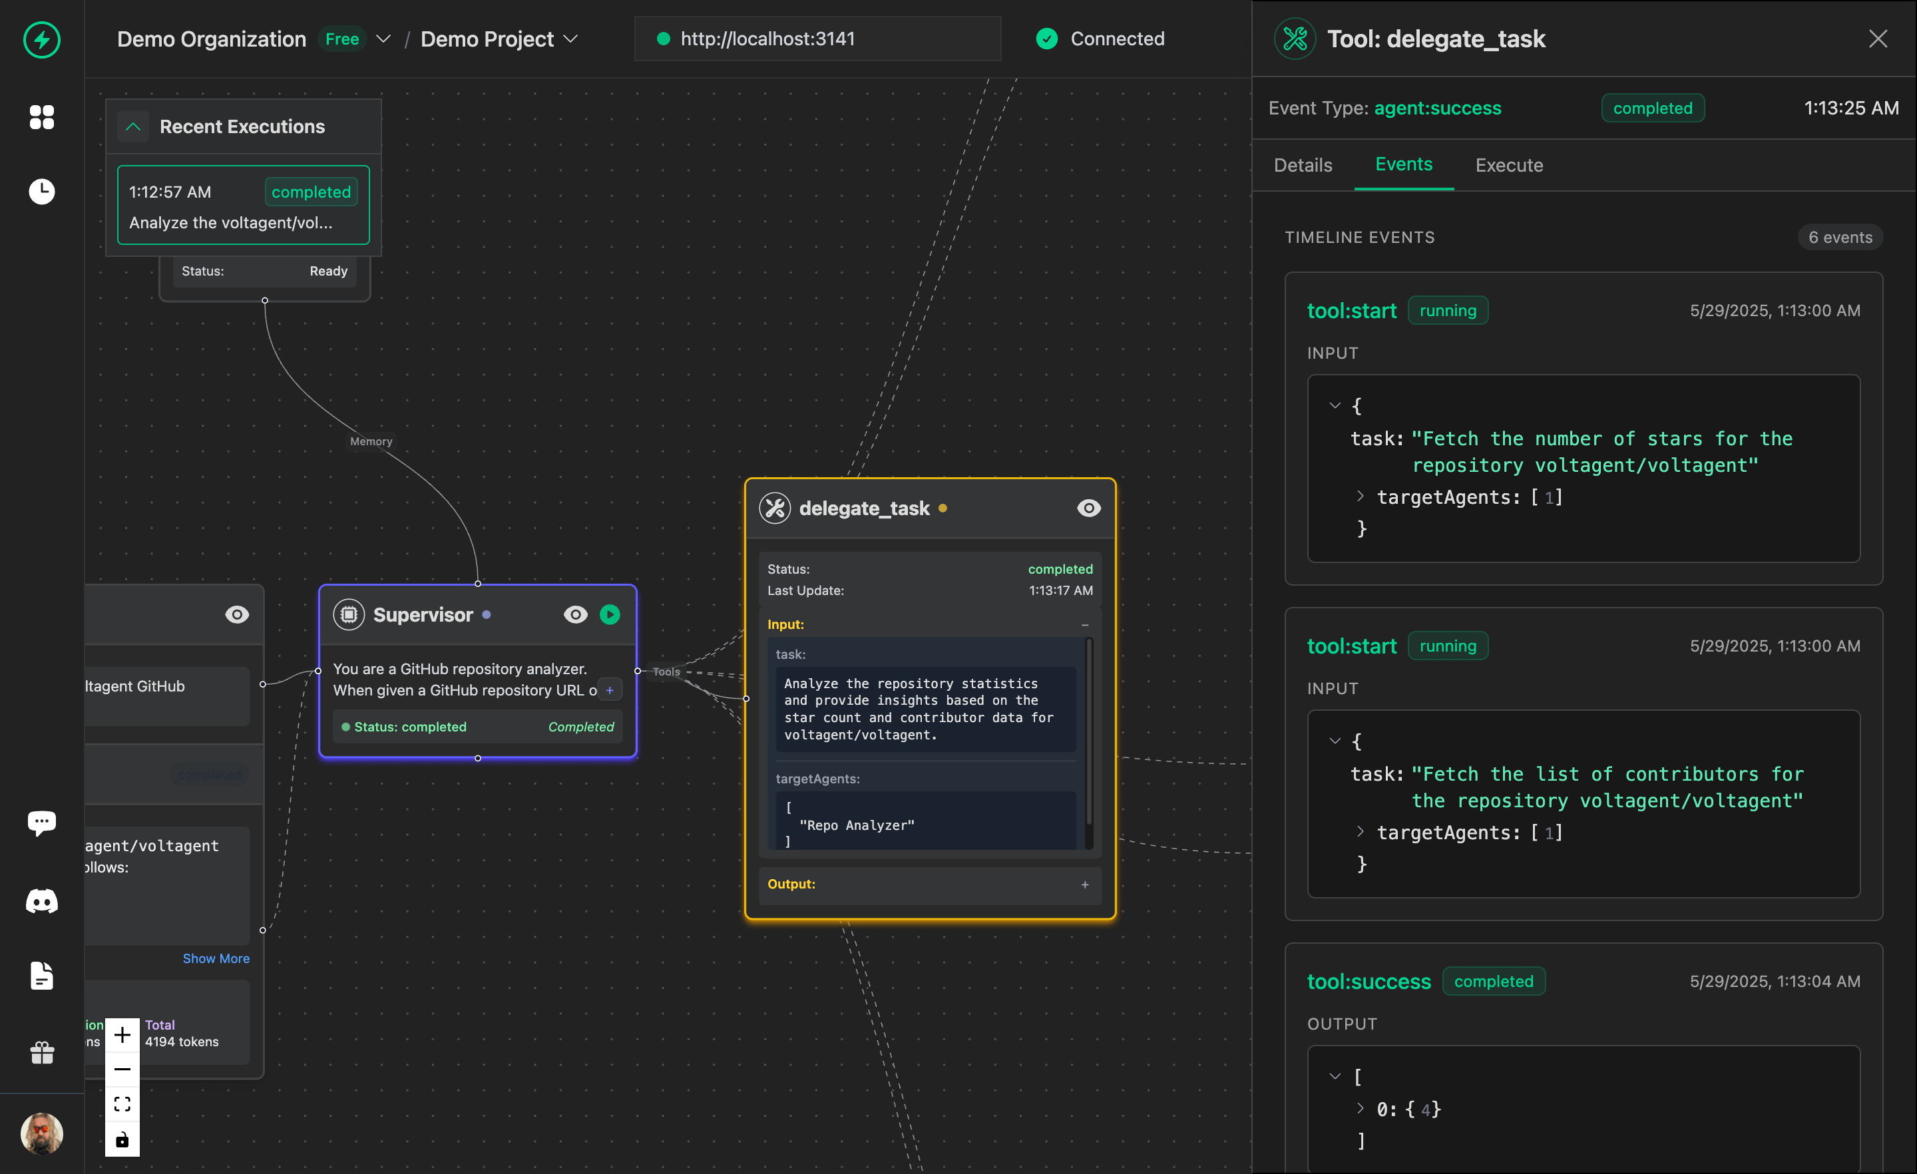Click the 6 events badge
Screen dimensions: 1917x1174
pyautogui.click(x=1840, y=238)
